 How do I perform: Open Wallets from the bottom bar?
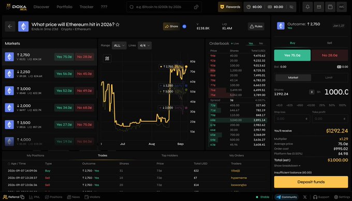pyautogui.click(x=92, y=197)
